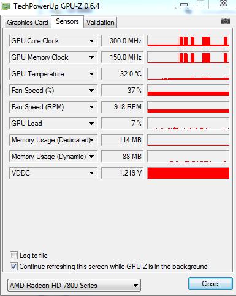Expand the Fan Speed (%) dropdown

point(92,91)
